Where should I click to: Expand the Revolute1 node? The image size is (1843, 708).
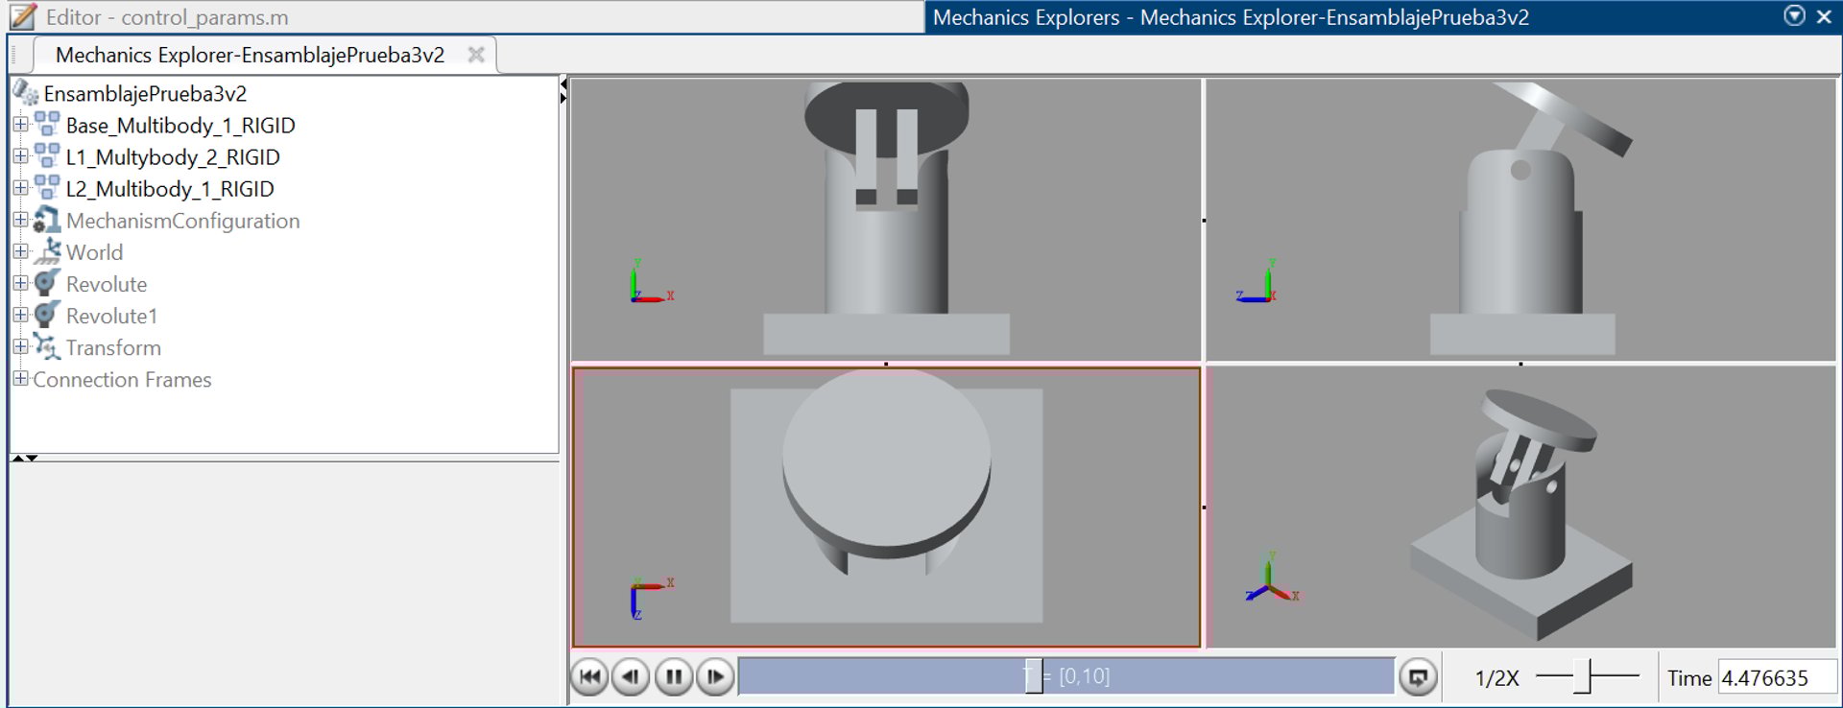tap(20, 315)
